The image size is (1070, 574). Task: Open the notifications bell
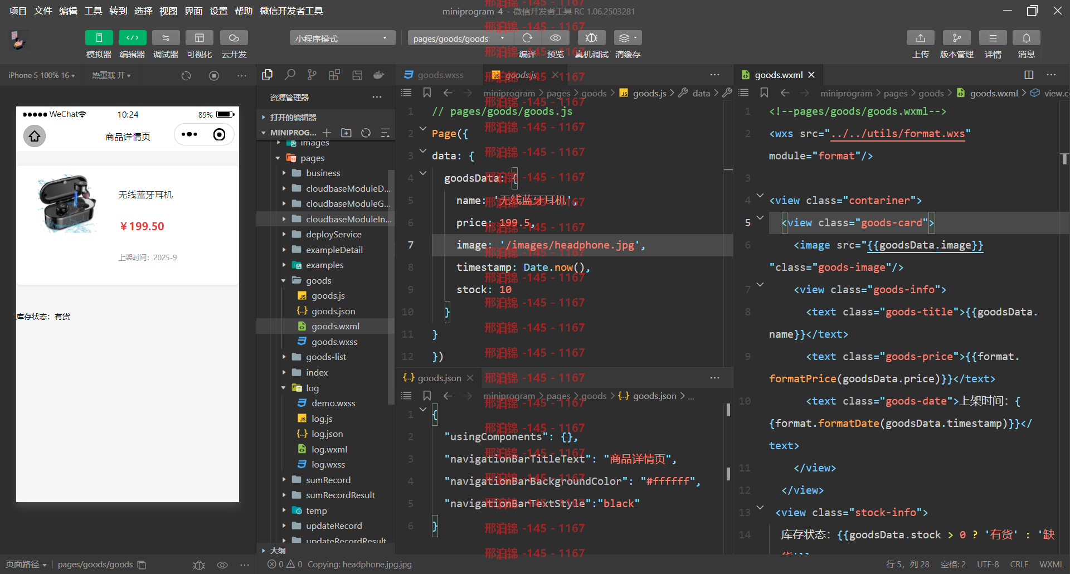click(1026, 38)
